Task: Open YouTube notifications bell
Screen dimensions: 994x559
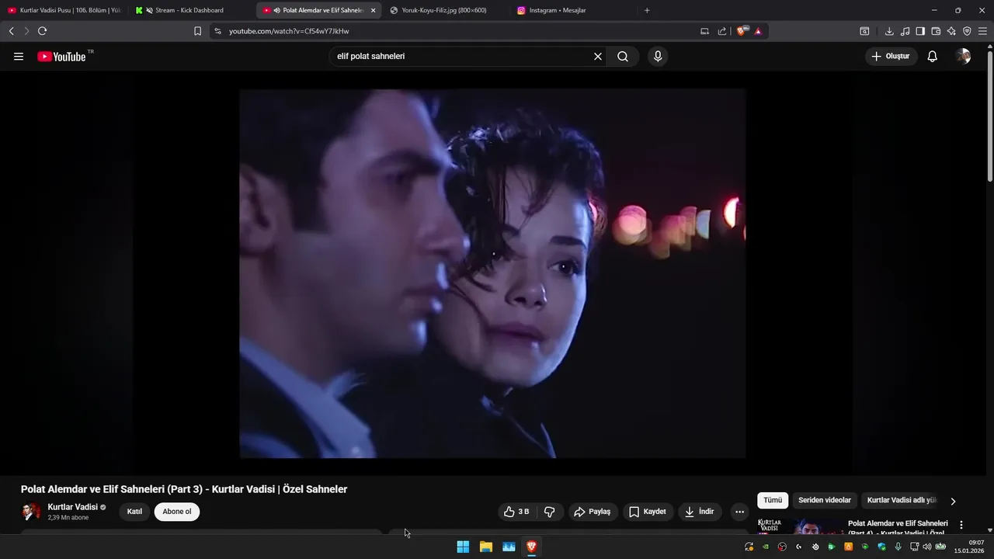Action: 933,57
